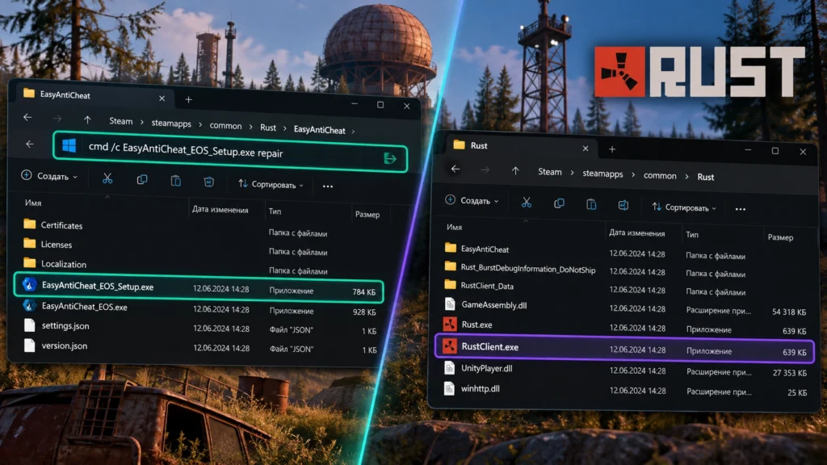Click common breadcrumb in Rust window
827x465 pixels.
click(660, 175)
